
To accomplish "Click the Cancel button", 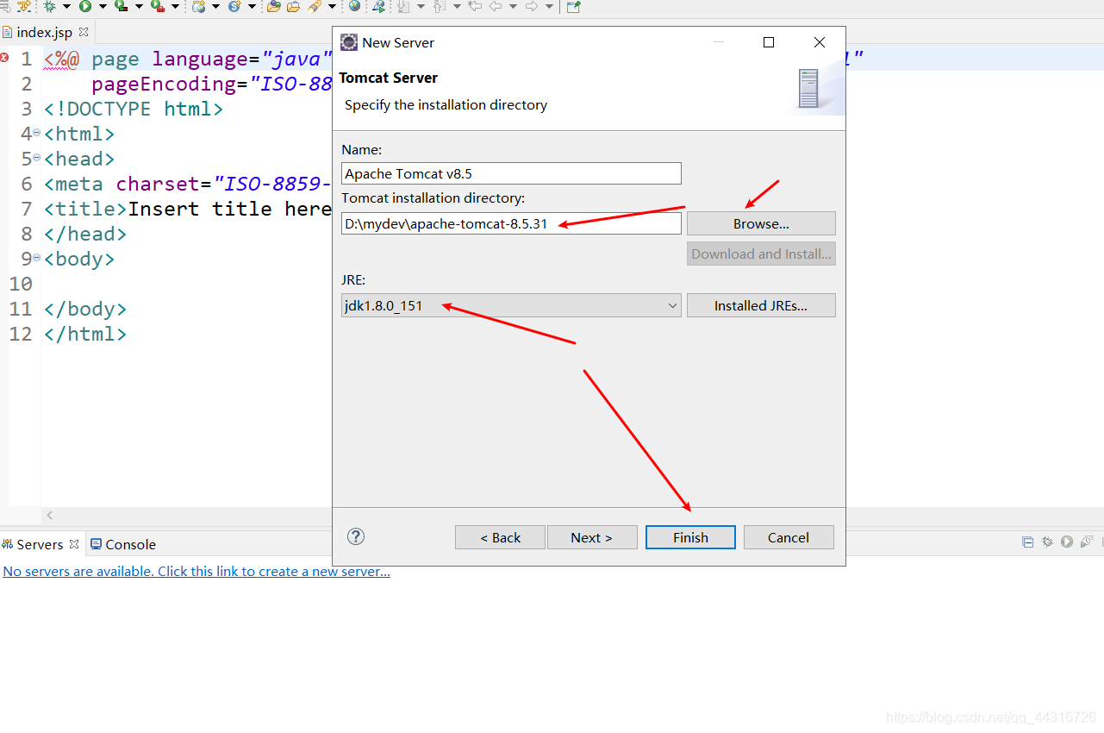I will coord(789,537).
